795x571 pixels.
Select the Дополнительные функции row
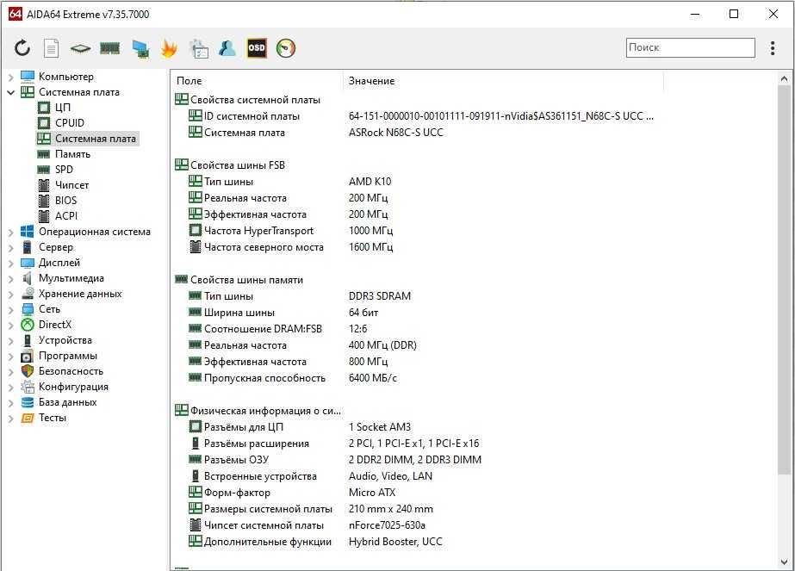(315, 542)
